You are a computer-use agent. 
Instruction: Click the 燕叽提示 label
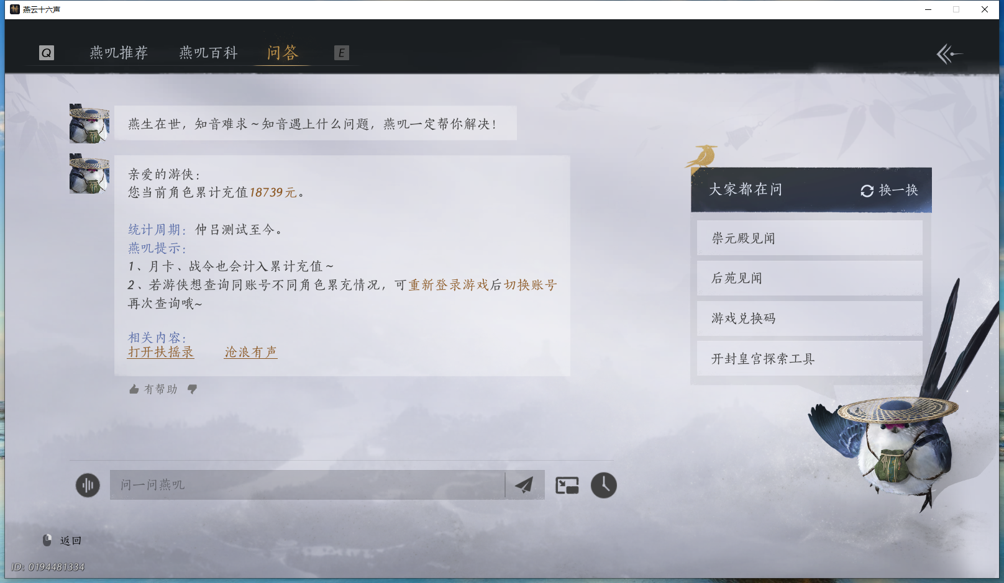[x=157, y=248]
